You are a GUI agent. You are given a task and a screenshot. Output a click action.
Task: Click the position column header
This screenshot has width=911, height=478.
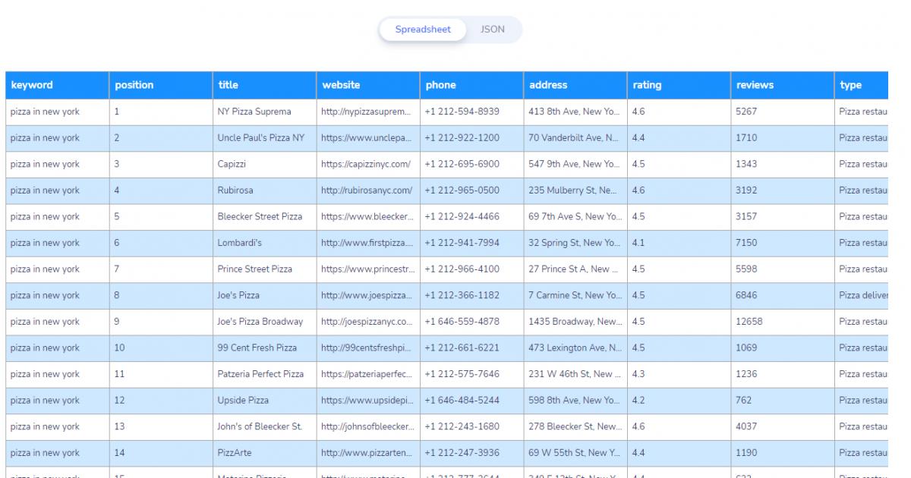[161, 85]
